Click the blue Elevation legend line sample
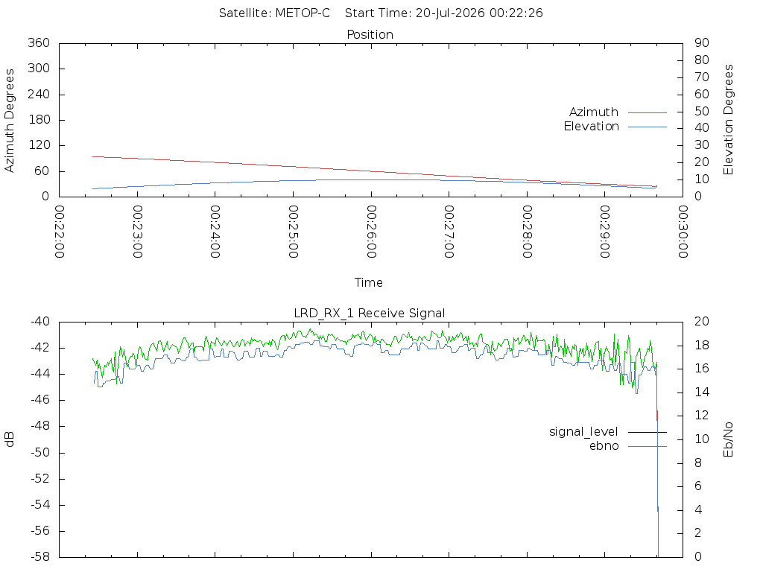763x572 pixels. [x=648, y=127]
